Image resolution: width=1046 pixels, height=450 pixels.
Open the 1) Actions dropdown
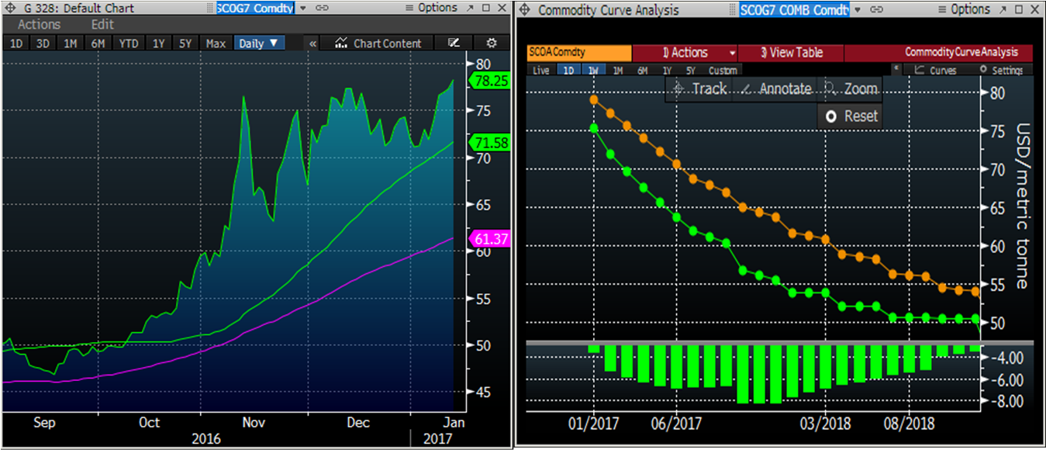(x=685, y=53)
